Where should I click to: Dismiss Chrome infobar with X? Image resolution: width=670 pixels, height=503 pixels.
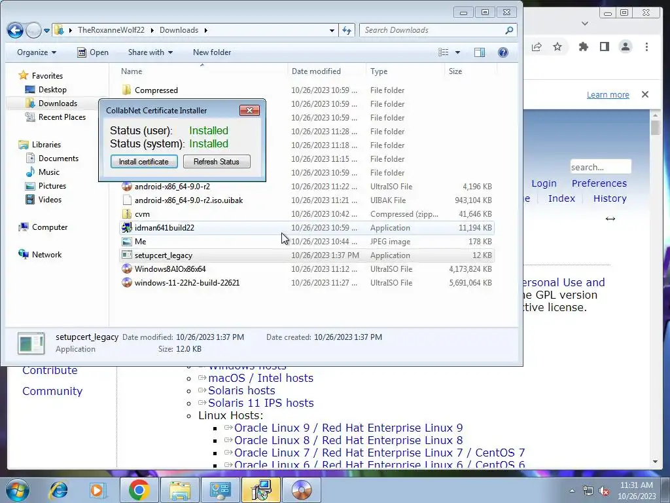coord(645,94)
